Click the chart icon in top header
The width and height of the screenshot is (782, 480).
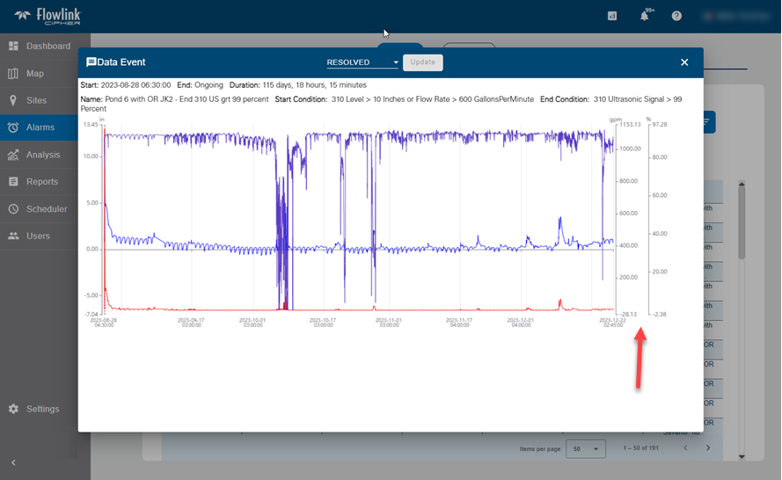(612, 16)
